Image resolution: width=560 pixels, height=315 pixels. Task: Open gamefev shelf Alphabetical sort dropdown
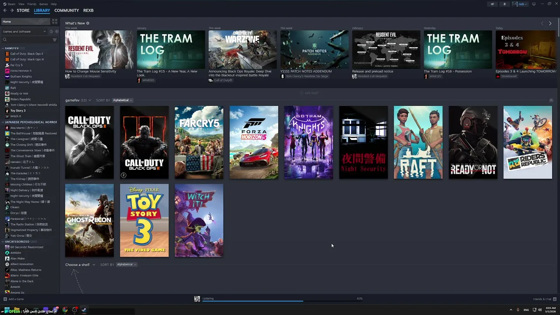(122, 100)
